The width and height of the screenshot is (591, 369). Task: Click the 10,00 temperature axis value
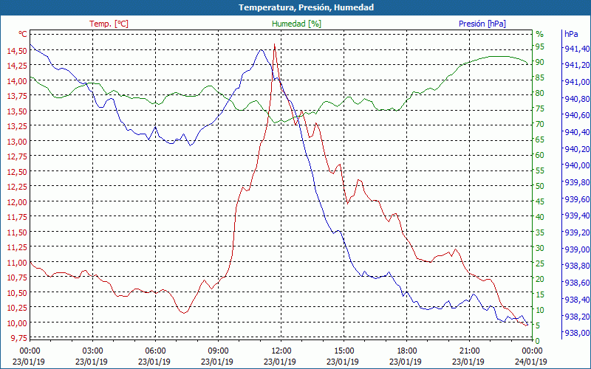pyautogui.click(x=16, y=323)
